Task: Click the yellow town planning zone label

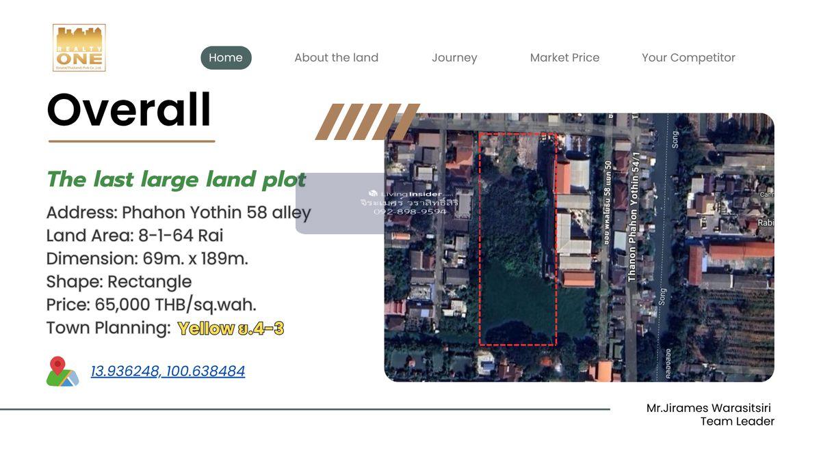Action: [x=231, y=329]
